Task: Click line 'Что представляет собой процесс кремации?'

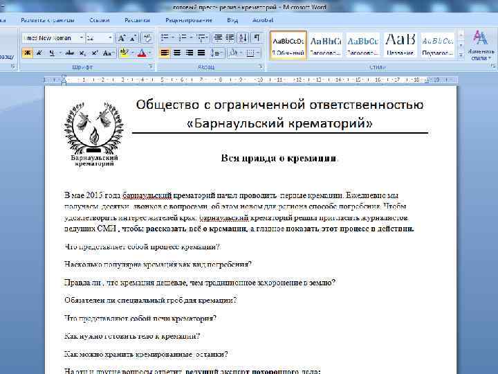Action: click(142, 247)
